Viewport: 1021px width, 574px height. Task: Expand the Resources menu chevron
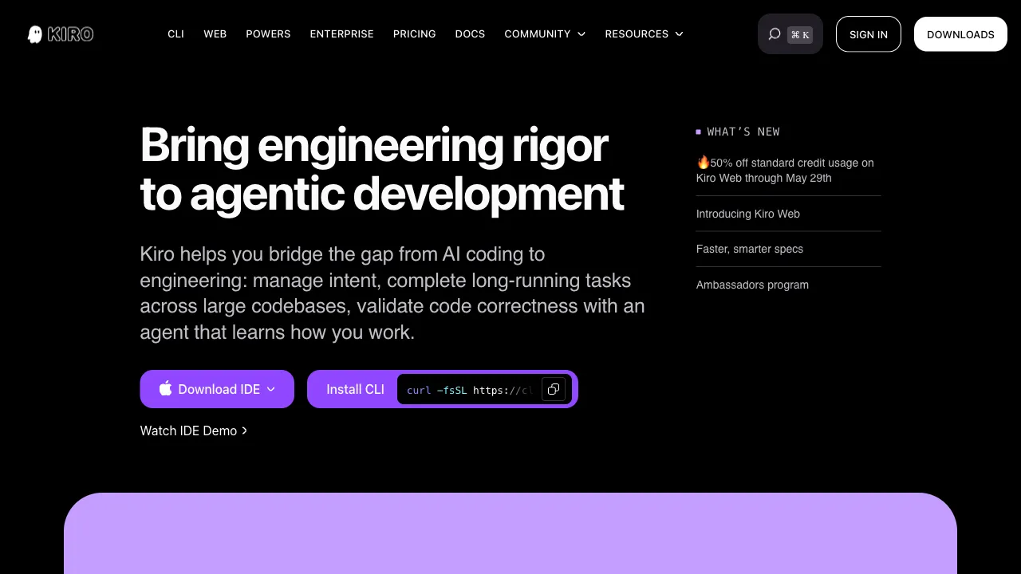pyautogui.click(x=680, y=34)
